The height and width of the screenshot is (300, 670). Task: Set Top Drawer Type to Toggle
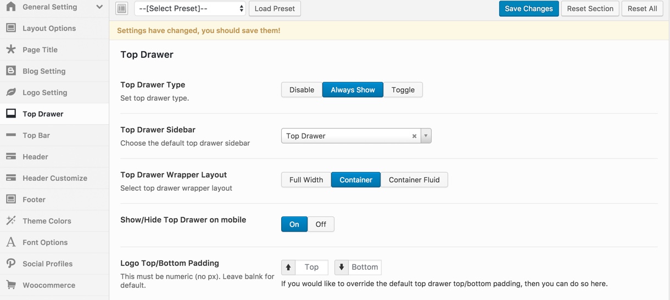403,90
